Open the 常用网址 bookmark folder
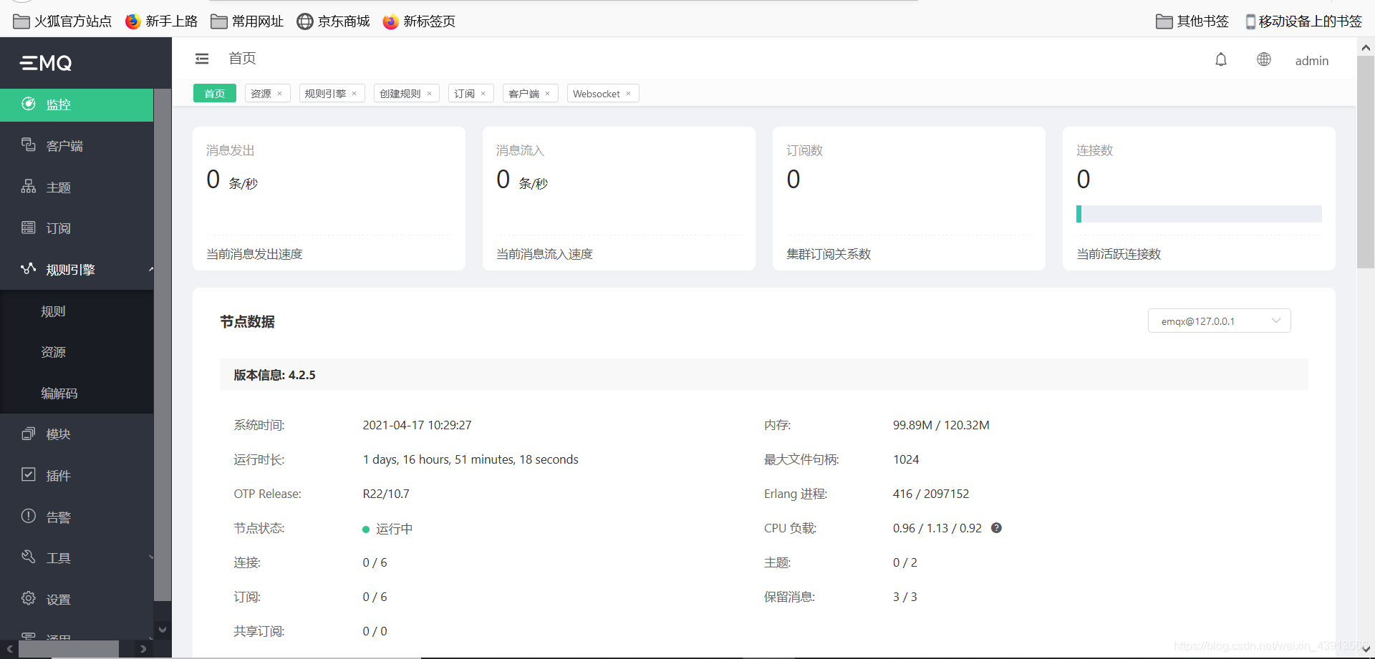Viewport: 1375px width, 659px height. pos(247,21)
